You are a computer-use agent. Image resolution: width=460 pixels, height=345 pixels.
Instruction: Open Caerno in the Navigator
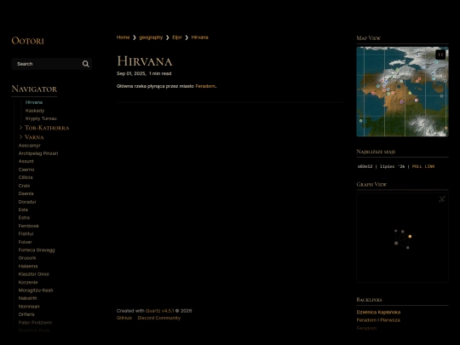click(26, 170)
